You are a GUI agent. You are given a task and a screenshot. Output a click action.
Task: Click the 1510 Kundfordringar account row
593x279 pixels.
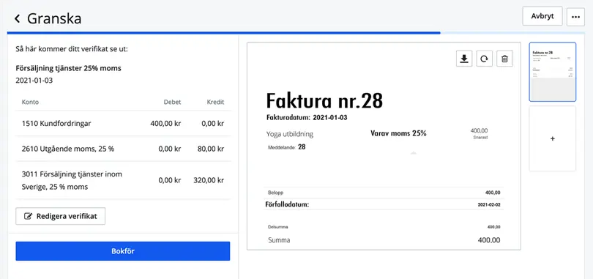click(123, 123)
